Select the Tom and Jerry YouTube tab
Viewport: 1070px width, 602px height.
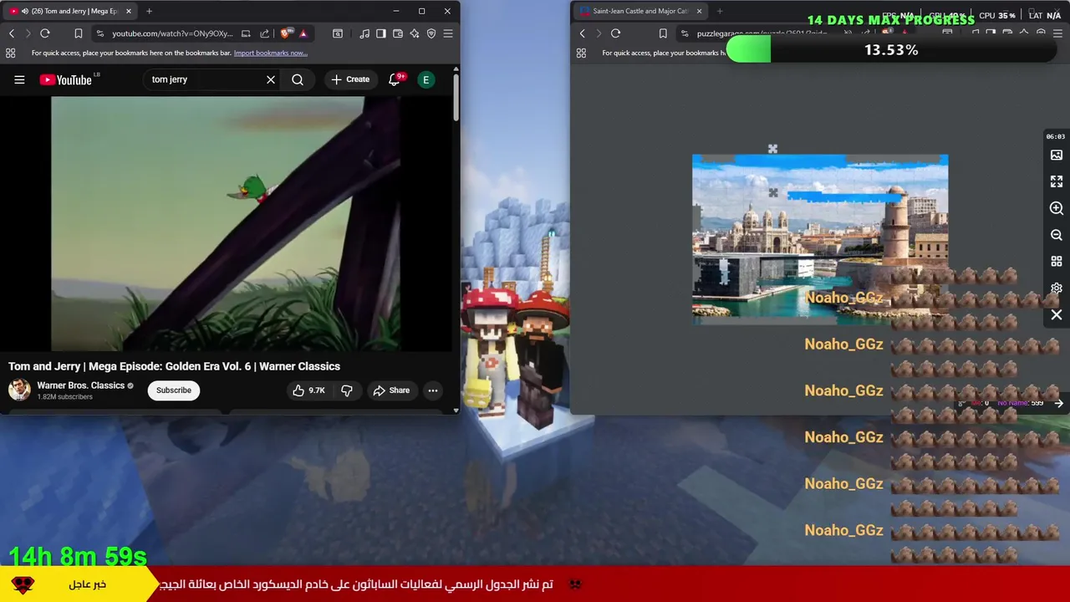pyautogui.click(x=71, y=11)
